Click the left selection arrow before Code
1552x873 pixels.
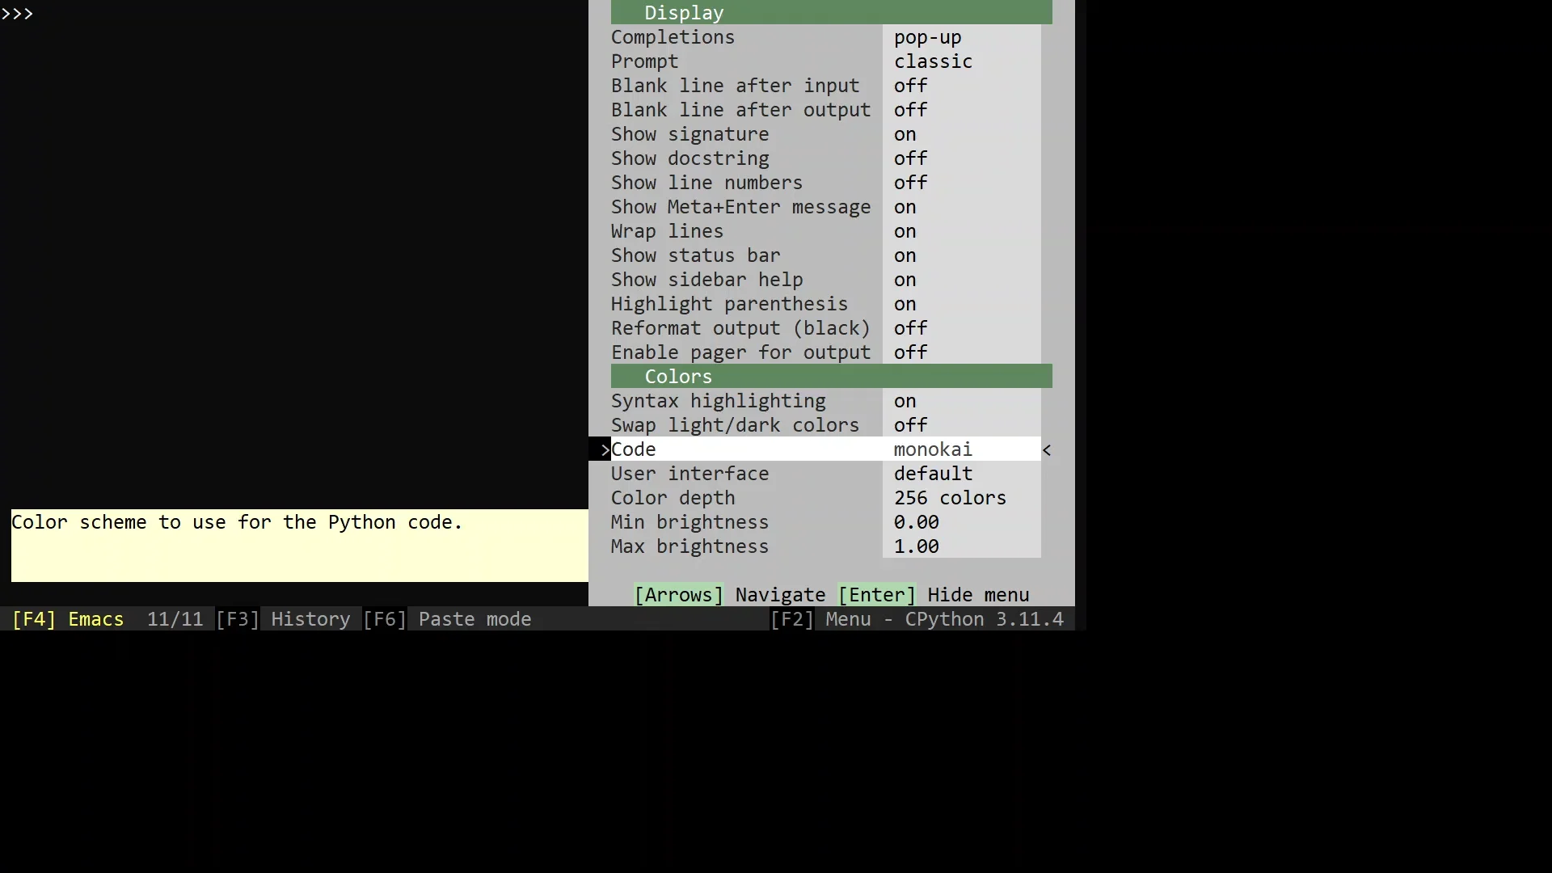coord(604,450)
